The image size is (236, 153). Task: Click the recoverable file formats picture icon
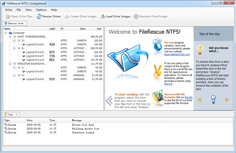coord(158,96)
